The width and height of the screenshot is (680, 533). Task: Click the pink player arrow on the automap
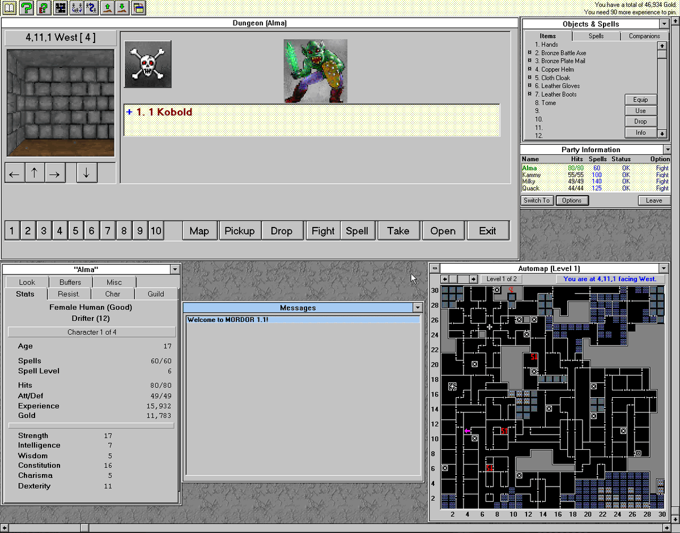pyautogui.click(x=467, y=431)
